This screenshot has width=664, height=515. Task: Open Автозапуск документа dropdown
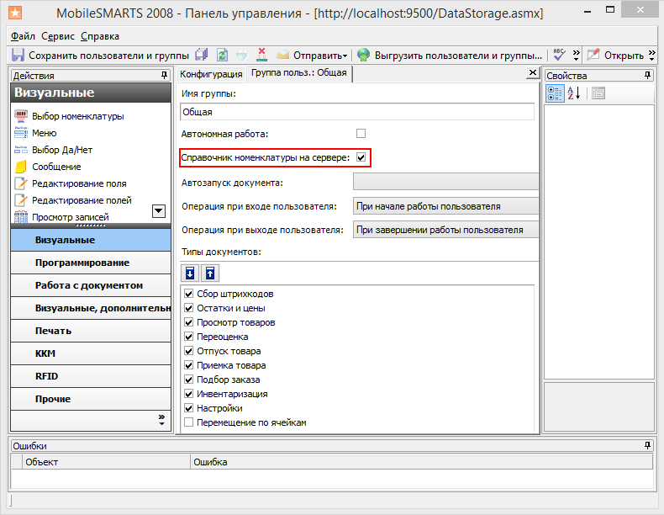[x=445, y=183]
